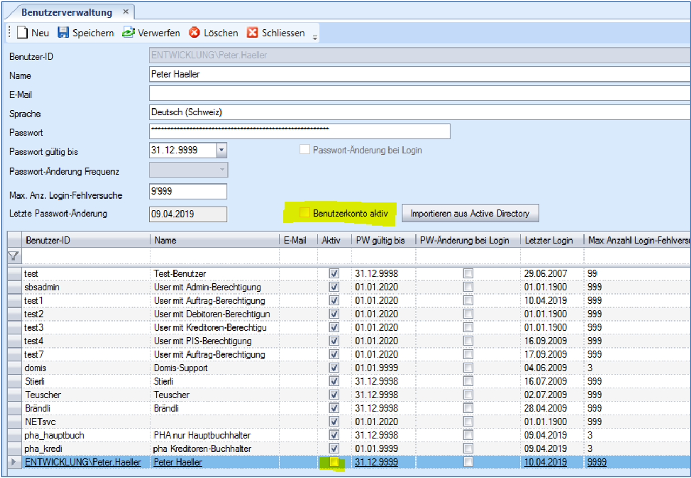The height and width of the screenshot is (478, 691).
Task: Toggle Aktiv checkbox for sbsadmin row
Action: click(x=334, y=287)
